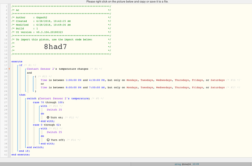252x166 pixels.
Task: Click the 'To import this piston' comment
Action: coord(54,39)
